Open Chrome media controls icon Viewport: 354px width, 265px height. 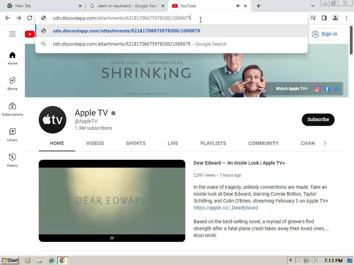tap(313, 18)
